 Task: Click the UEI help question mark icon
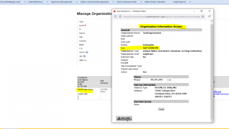click(85, 56)
